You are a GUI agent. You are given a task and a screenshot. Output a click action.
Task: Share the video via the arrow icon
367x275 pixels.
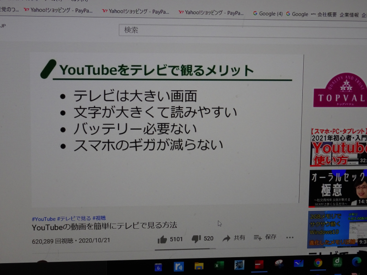click(226, 238)
